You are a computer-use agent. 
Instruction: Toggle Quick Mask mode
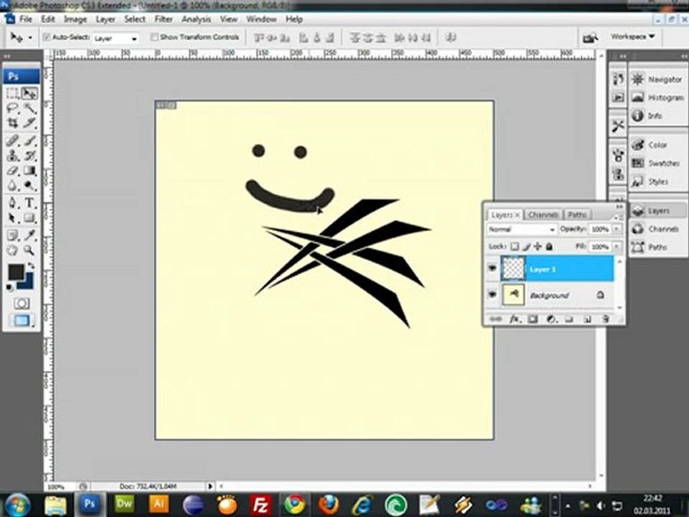click(21, 303)
